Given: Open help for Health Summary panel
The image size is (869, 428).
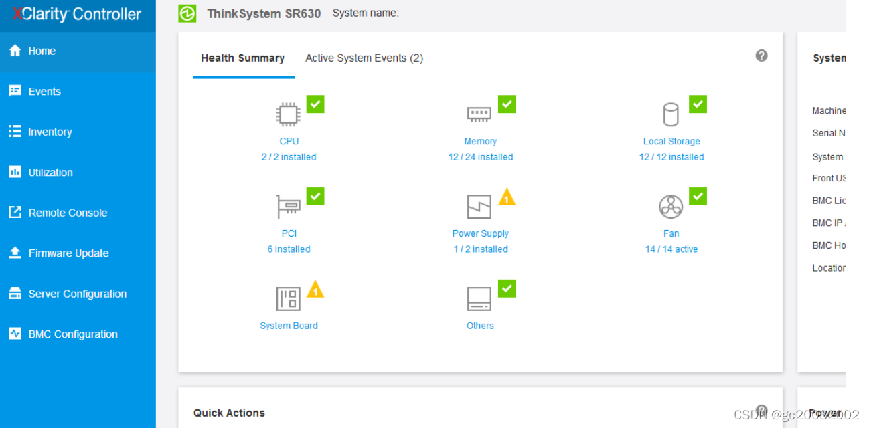Looking at the screenshot, I should click(761, 56).
